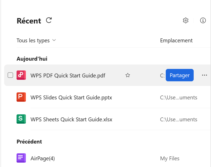This screenshot has height=167, width=211.
Task: Select the WPS Sheets green S file icon
Action: (x=21, y=119)
